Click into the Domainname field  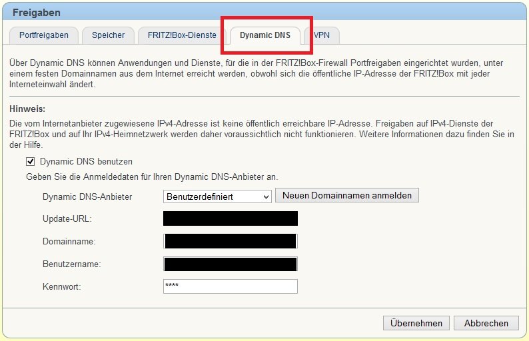coord(231,241)
